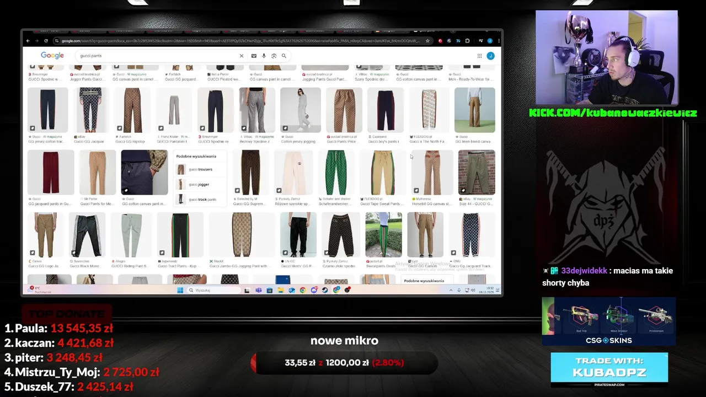Click the browser forward arrow

(x=36, y=41)
